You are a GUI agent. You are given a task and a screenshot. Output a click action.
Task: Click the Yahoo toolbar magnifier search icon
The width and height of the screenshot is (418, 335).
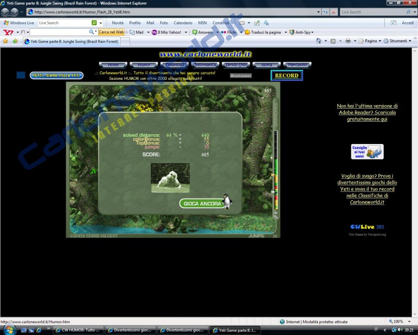click(x=91, y=32)
